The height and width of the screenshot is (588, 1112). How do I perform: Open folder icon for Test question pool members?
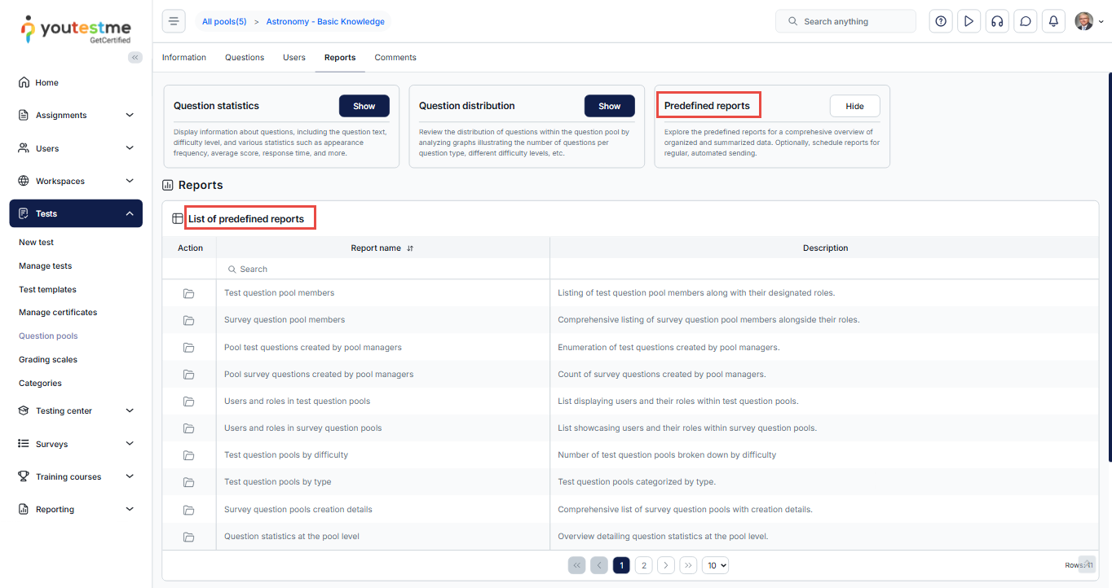pos(189,293)
